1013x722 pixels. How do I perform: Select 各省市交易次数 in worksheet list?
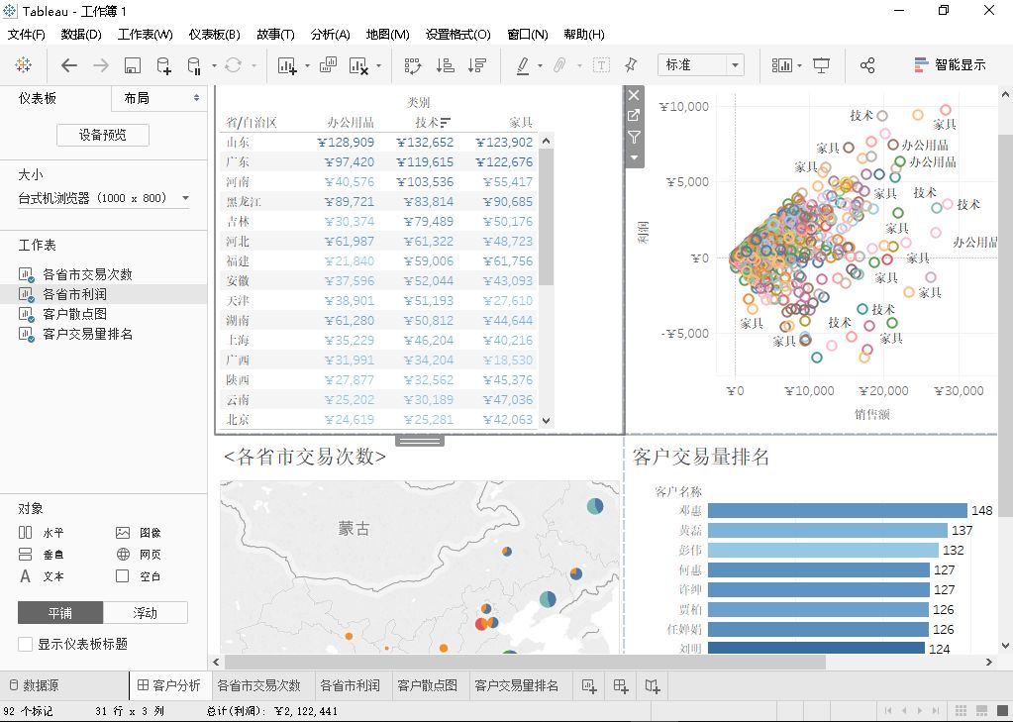click(x=87, y=274)
